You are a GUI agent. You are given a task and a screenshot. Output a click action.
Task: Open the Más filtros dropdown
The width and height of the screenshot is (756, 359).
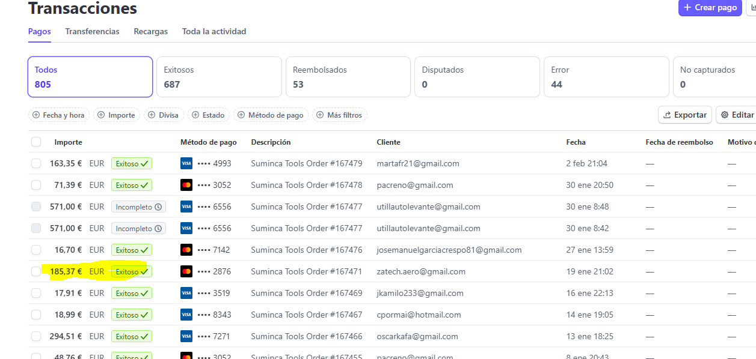click(340, 115)
